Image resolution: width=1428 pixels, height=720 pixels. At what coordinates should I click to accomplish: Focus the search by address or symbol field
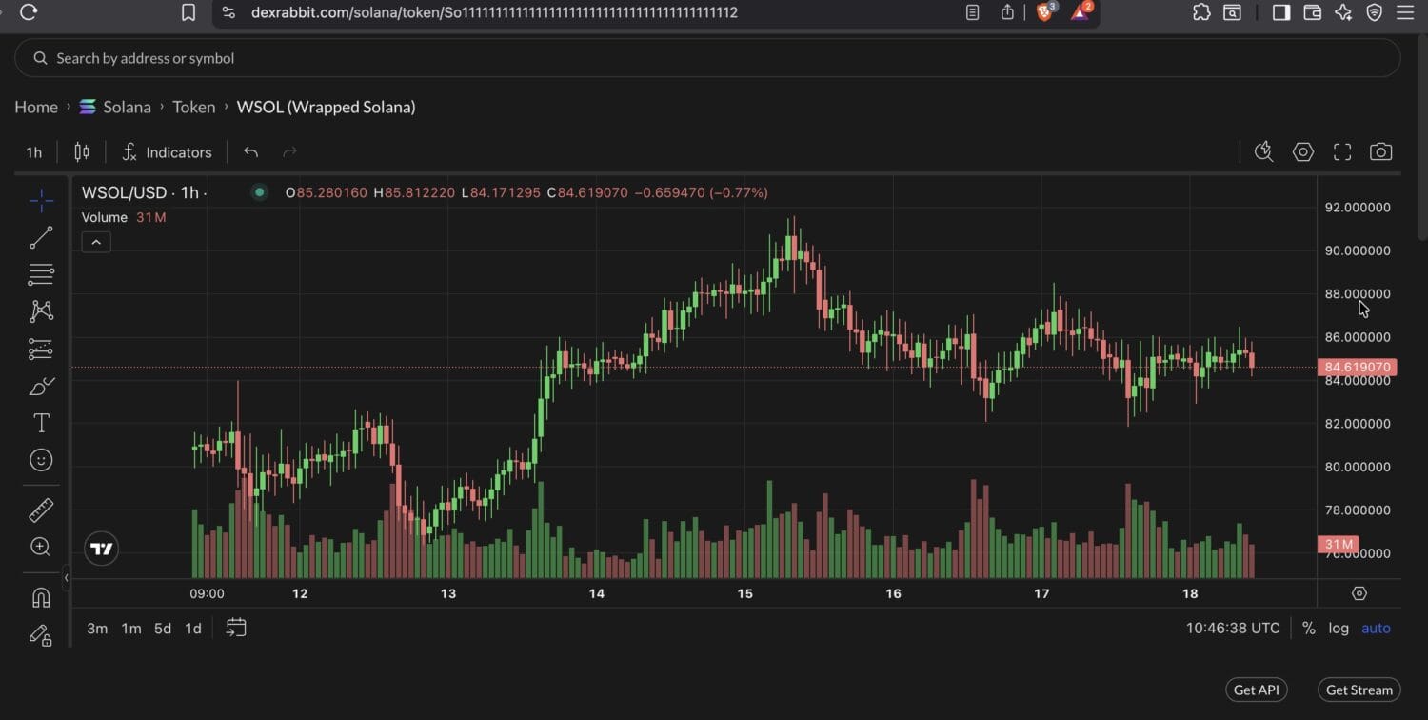[x=706, y=58]
